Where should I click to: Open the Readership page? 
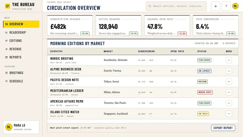tap(21, 33)
